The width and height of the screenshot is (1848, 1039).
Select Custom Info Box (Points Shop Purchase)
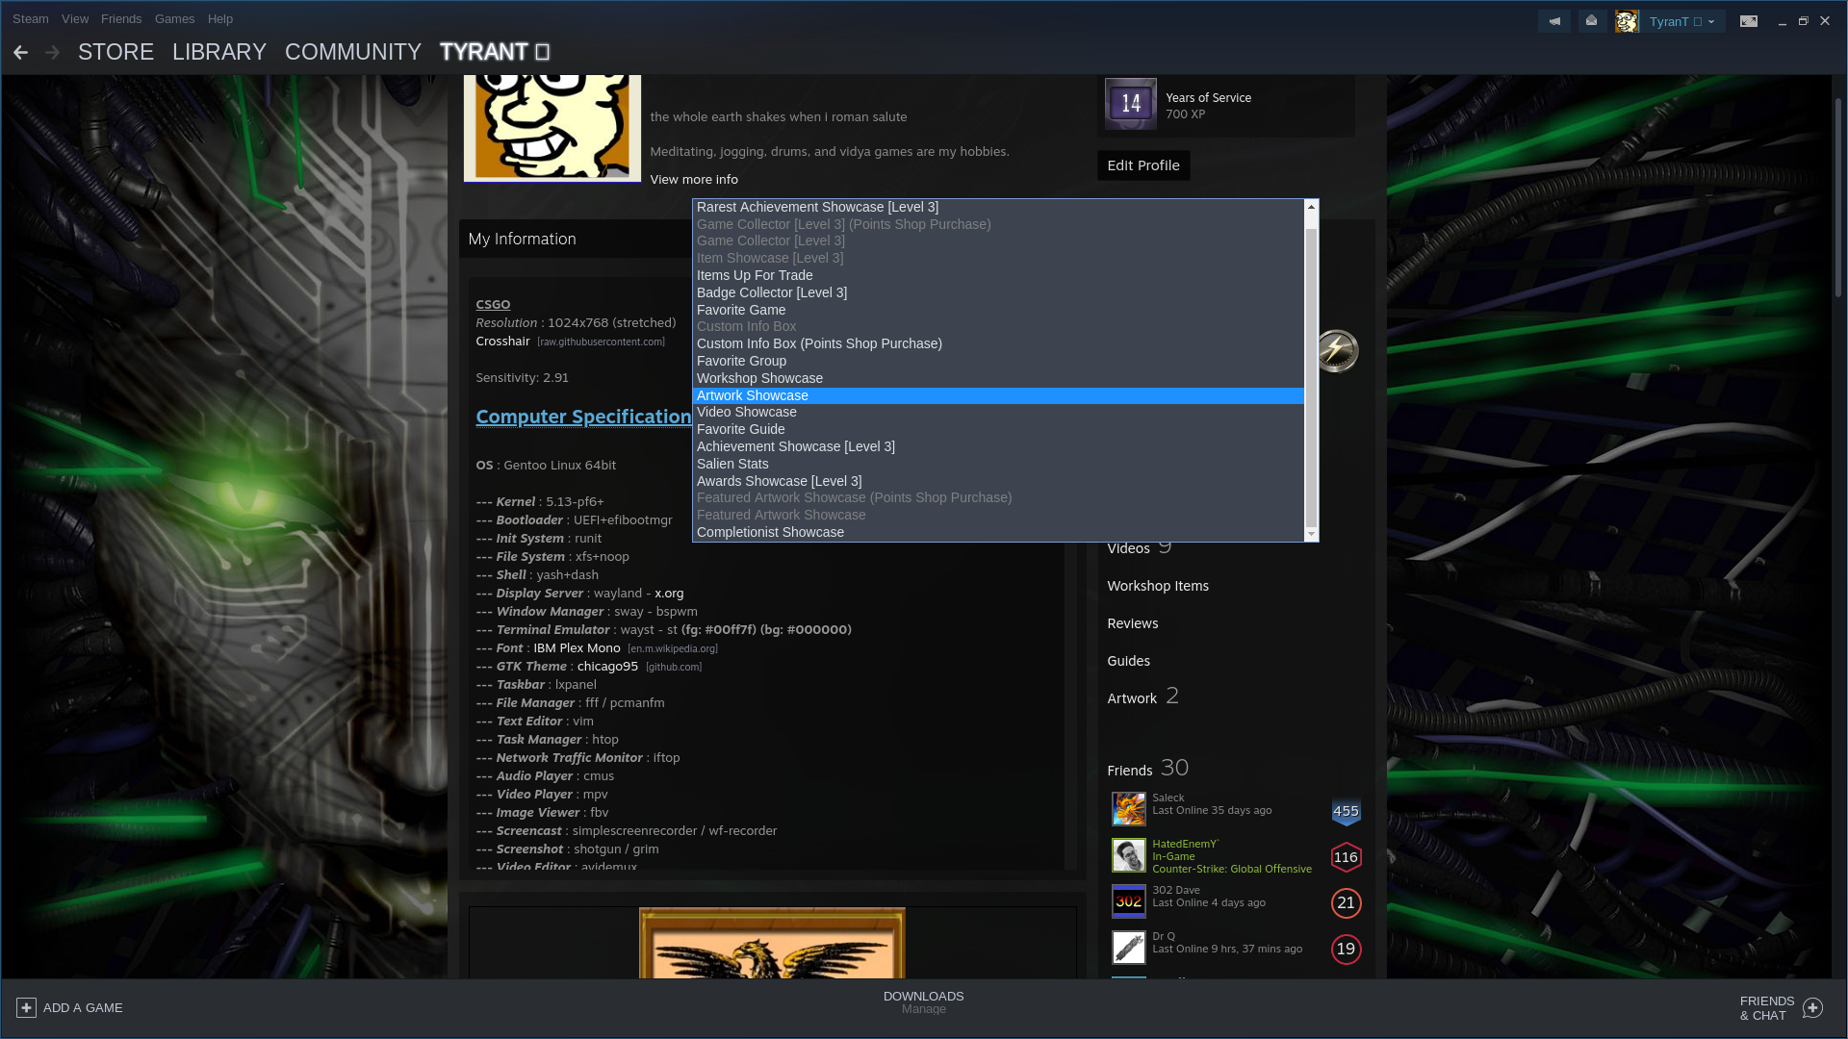pos(998,343)
